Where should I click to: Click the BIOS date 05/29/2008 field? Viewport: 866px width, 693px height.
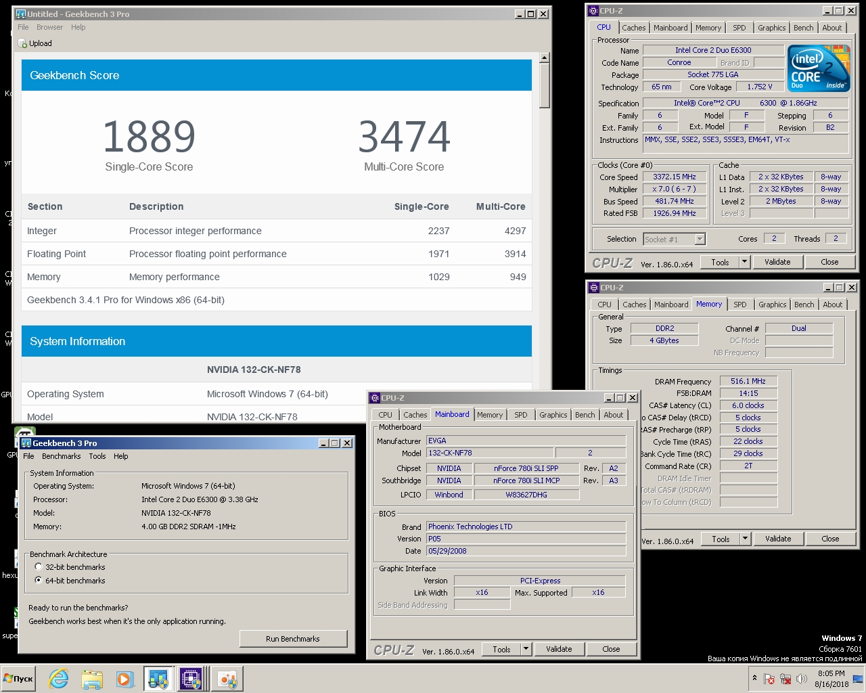526,551
